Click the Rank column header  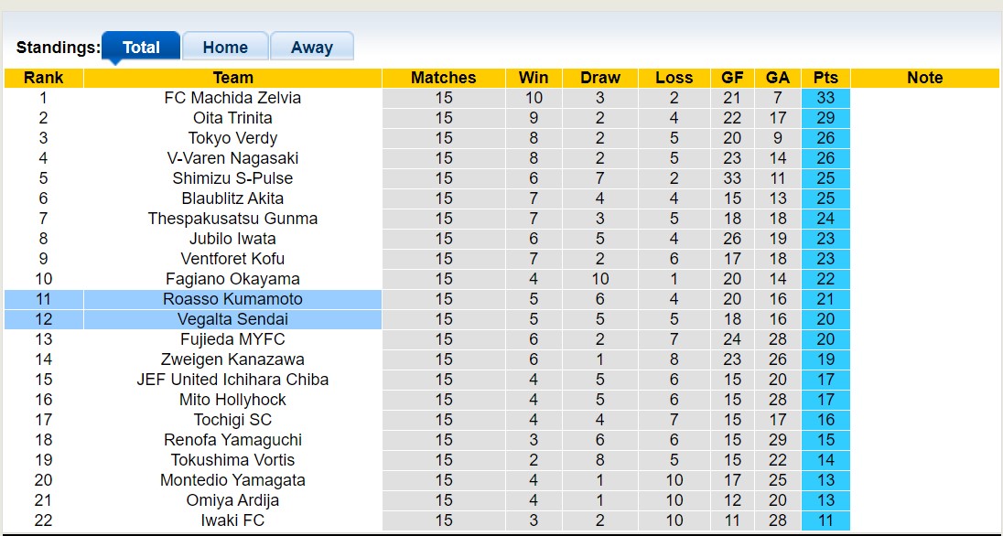coord(44,78)
